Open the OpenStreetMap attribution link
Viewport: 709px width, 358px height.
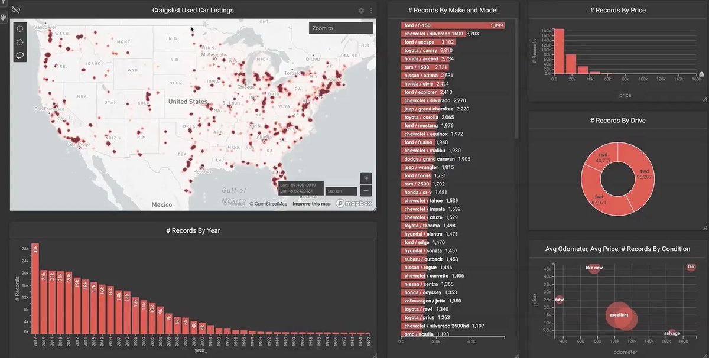268,204
